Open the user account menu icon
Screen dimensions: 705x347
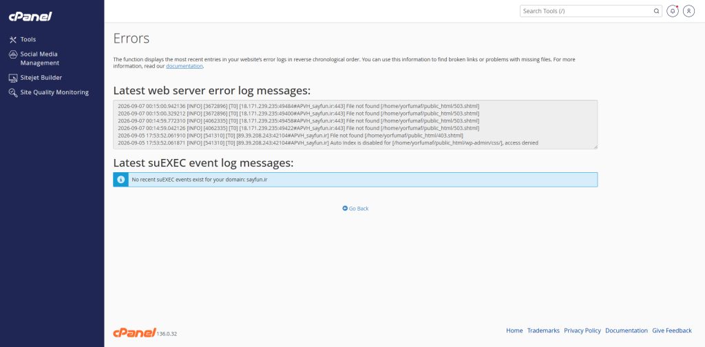point(688,11)
